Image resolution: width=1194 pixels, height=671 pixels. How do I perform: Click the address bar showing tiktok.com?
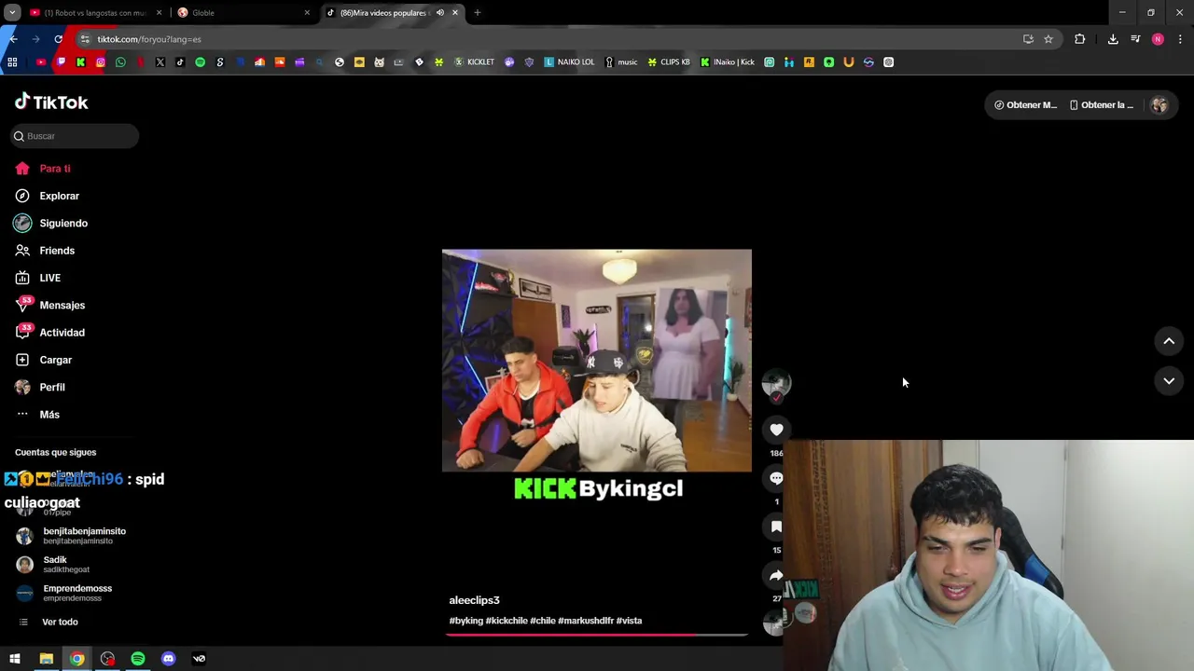pos(550,39)
